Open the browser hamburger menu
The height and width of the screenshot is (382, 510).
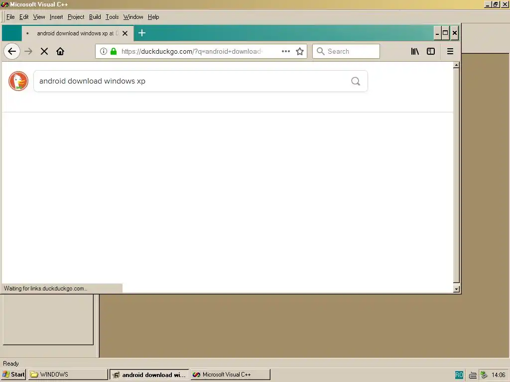450,51
